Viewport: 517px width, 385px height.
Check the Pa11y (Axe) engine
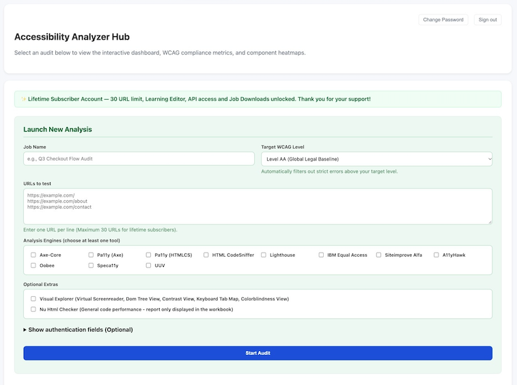pyautogui.click(x=91, y=255)
